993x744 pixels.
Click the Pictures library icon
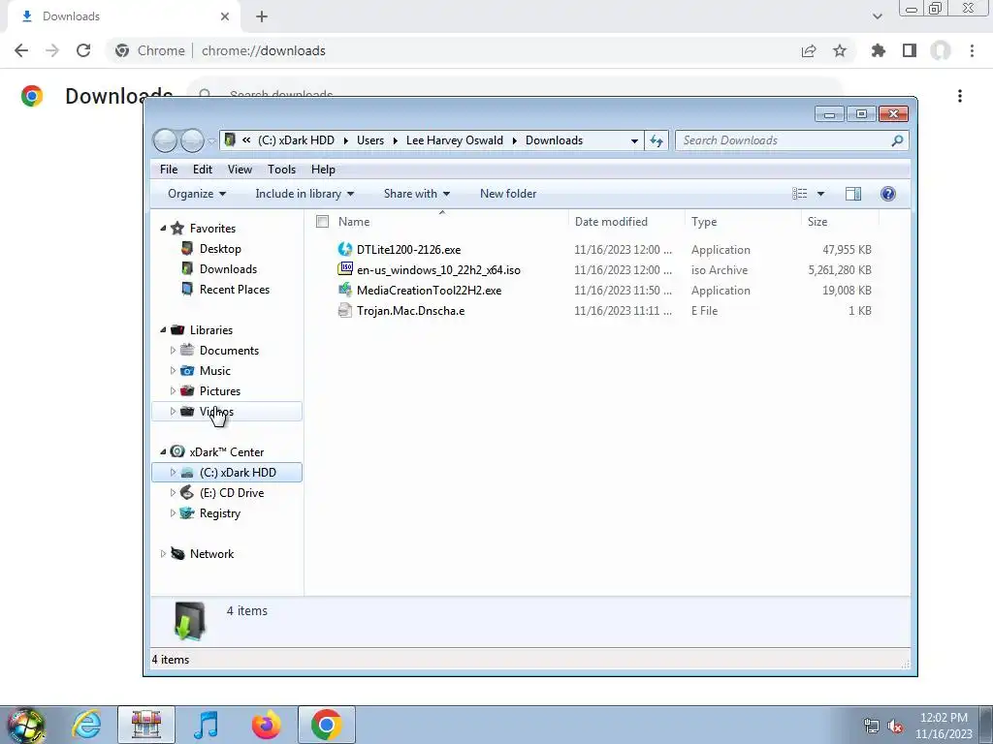(x=187, y=390)
